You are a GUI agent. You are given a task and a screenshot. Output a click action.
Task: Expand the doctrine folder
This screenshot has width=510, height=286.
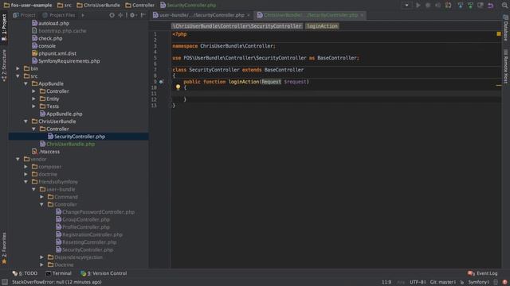point(25,174)
